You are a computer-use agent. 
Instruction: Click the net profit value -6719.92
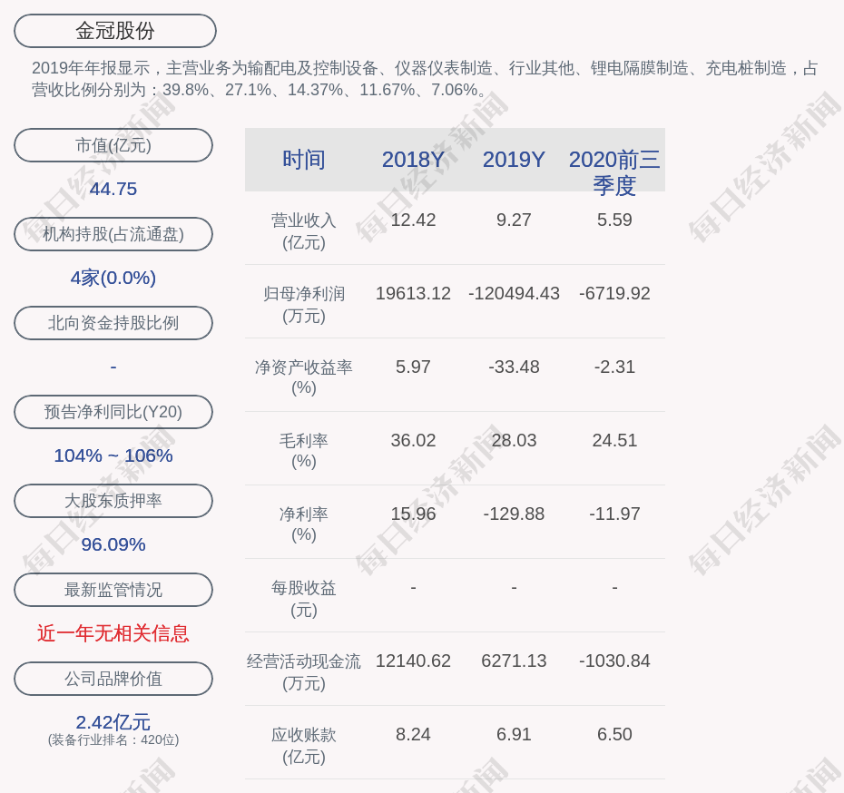614,293
